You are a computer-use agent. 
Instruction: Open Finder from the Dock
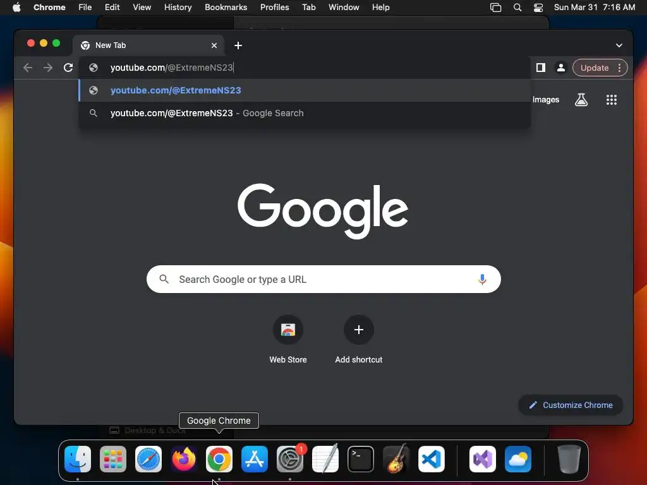pos(78,459)
